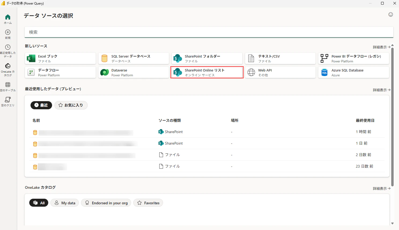
Task: Click the scrollbar up arrow
Action: [392, 45]
